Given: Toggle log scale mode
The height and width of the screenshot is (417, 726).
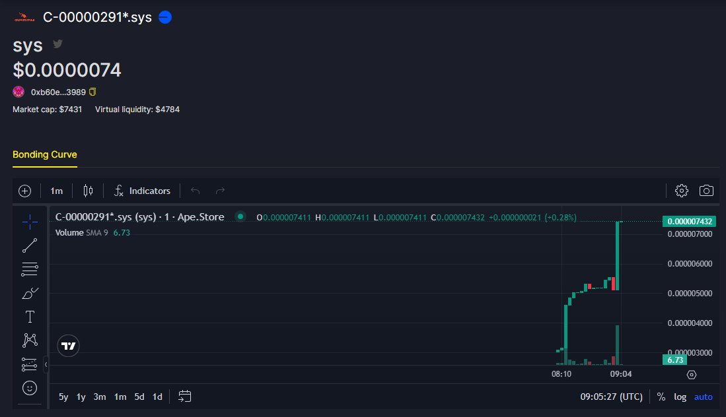Looking at the screenshot, I should pos(680,397).
